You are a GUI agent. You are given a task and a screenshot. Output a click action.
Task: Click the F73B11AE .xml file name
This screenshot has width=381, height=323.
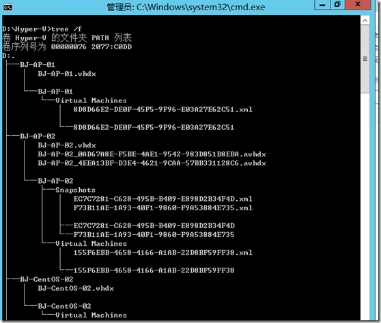pyautogui.click(x=163, y=208)
